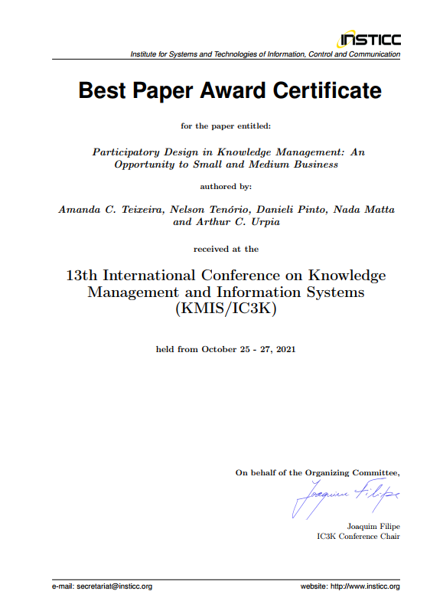Click the INSTICC logo

(368, 39)
